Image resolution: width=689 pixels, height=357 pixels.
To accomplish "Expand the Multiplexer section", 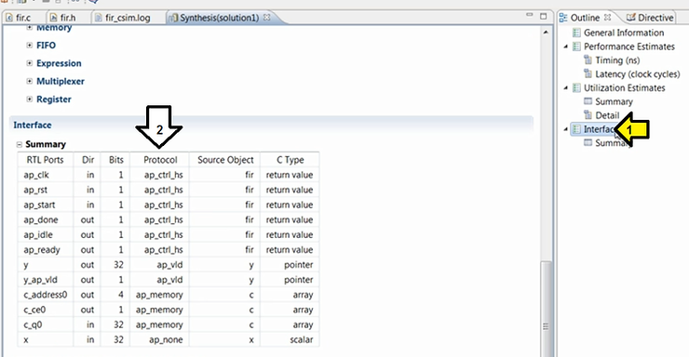I will [x=30, y=81].
